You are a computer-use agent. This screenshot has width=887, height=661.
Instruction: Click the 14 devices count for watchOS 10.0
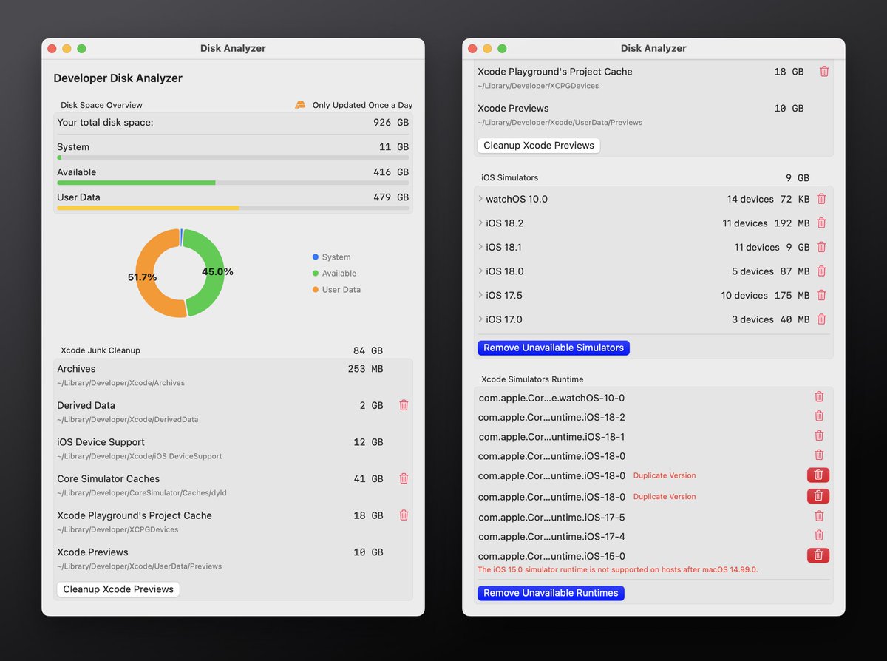[x=750, y=199]
